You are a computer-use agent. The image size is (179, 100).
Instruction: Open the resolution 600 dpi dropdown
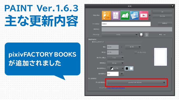pos(115,63)
